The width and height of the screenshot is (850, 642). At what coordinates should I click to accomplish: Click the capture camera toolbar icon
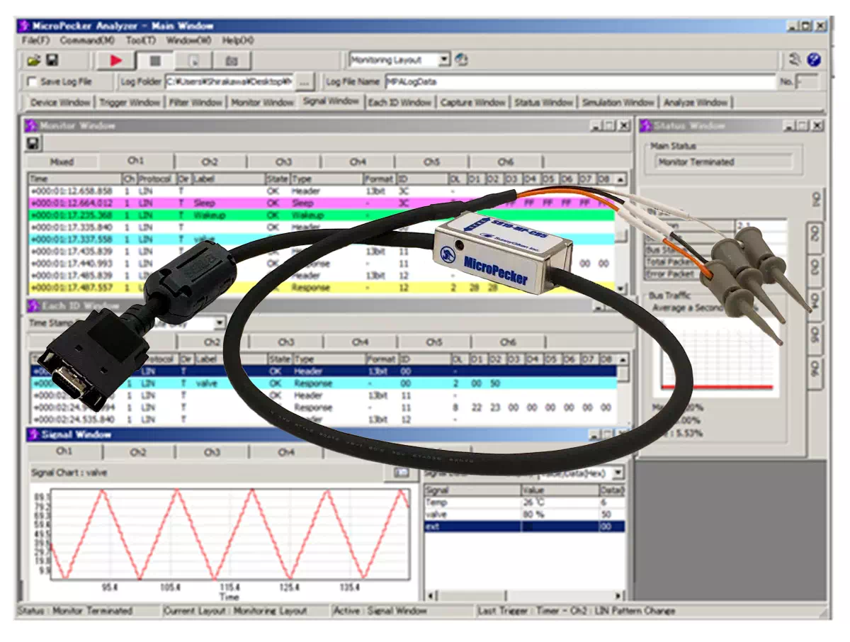pos(232,60)
